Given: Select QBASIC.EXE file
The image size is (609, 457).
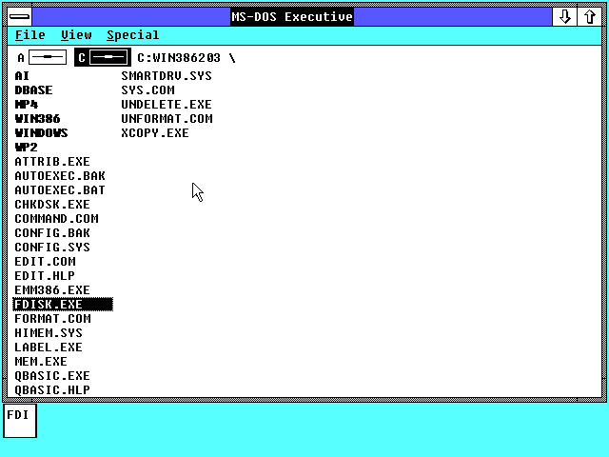Looking at the screenshot, I should coord(52,376).
